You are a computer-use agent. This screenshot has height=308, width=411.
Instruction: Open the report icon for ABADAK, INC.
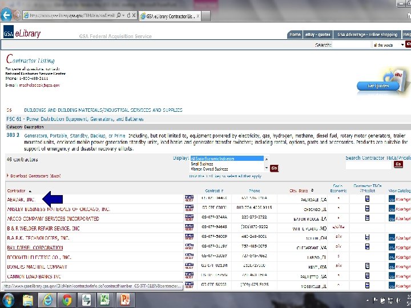[189, 198]
